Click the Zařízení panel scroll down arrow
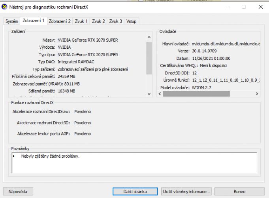This screenshot has width=269, height=198. [149, 94]
